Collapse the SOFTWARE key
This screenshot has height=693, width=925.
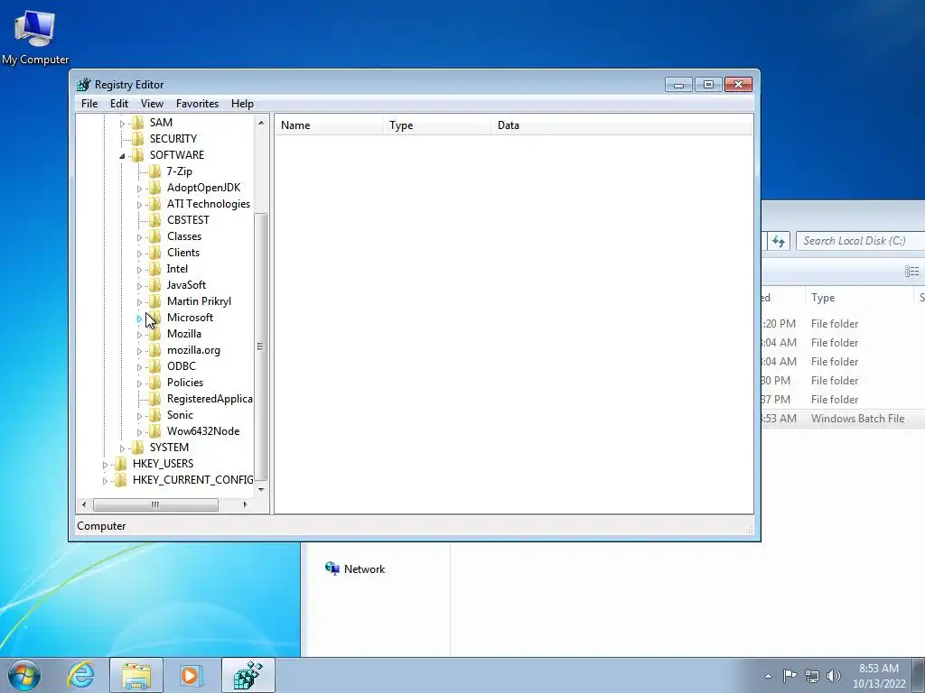click(x=122, y=156)
